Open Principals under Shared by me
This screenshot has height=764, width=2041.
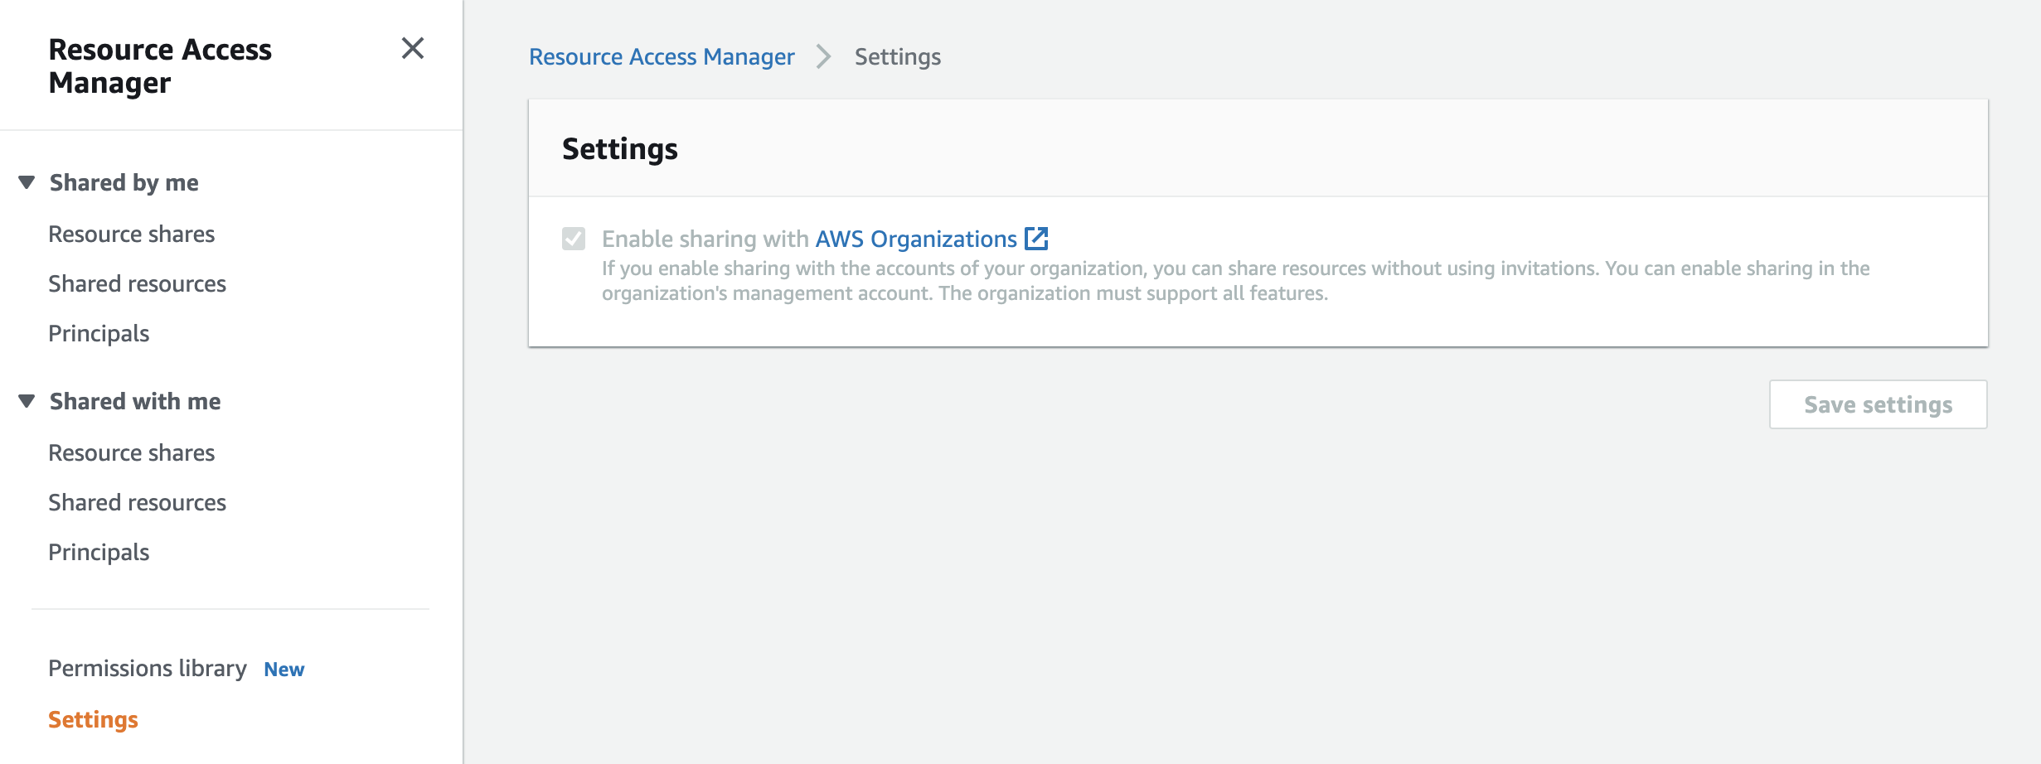[x=99, y=333]
